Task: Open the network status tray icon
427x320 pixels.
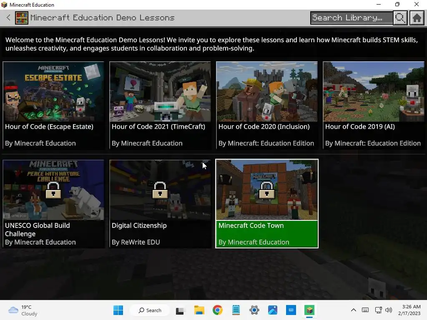Action: coord(378,310)
